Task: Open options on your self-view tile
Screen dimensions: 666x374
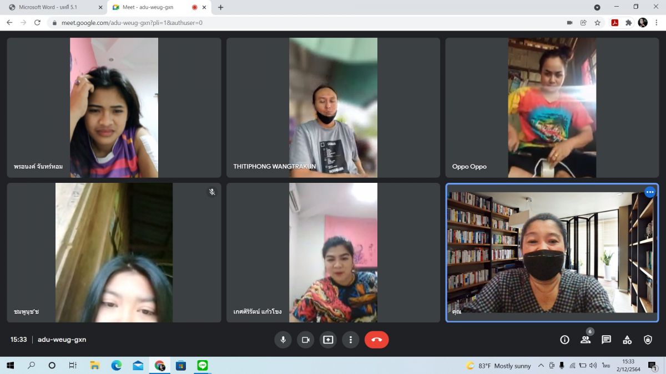Action: point(650,192)
